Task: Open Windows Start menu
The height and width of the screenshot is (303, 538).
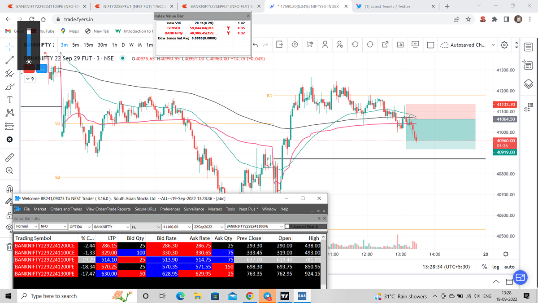Action: coord(9,296)
